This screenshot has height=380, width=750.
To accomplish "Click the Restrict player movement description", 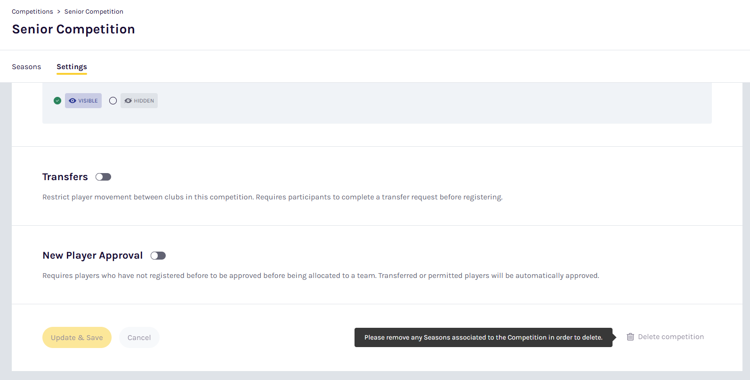I will click(x=273, y=197).
